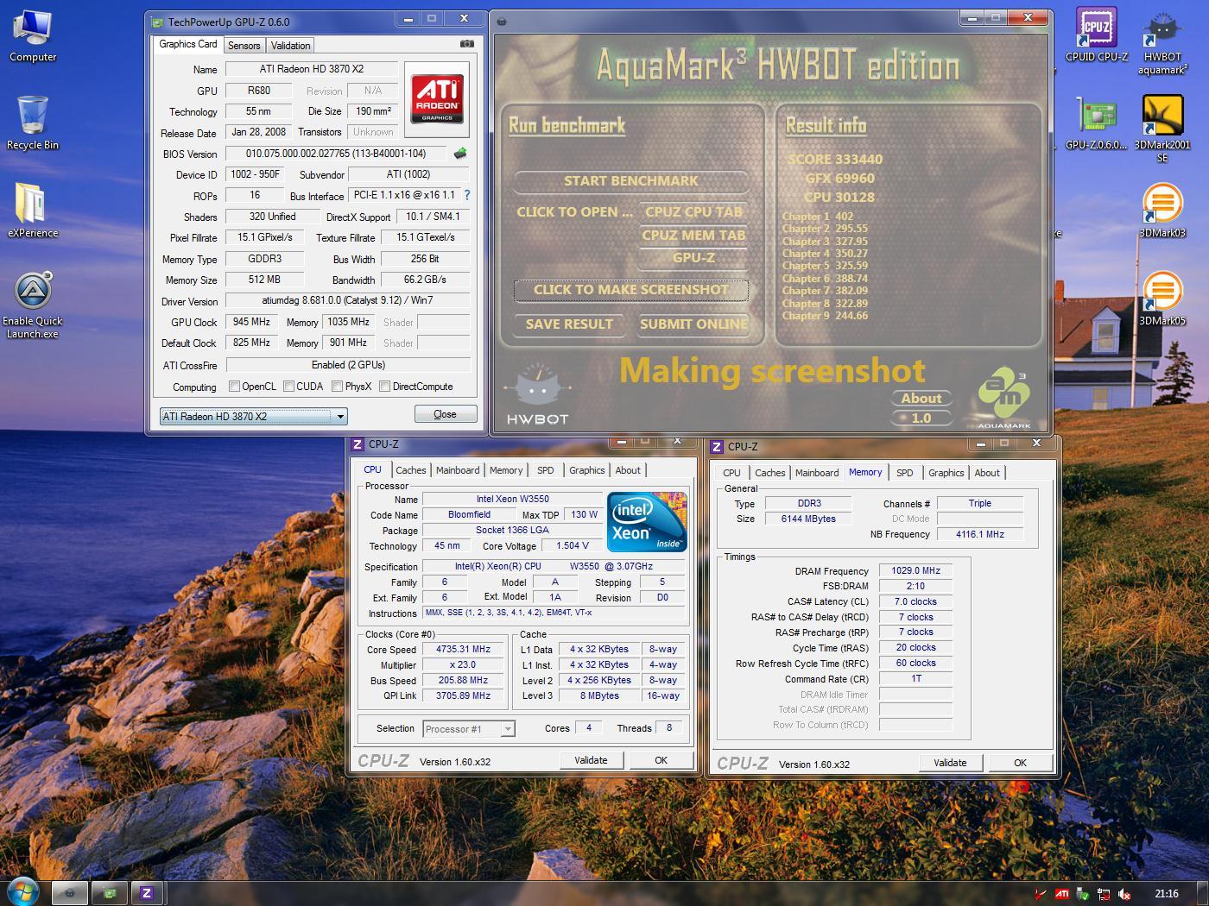
Task: Click the Bus Interface question mark icon
Action: pyautogui.click(x=467, y=195)
